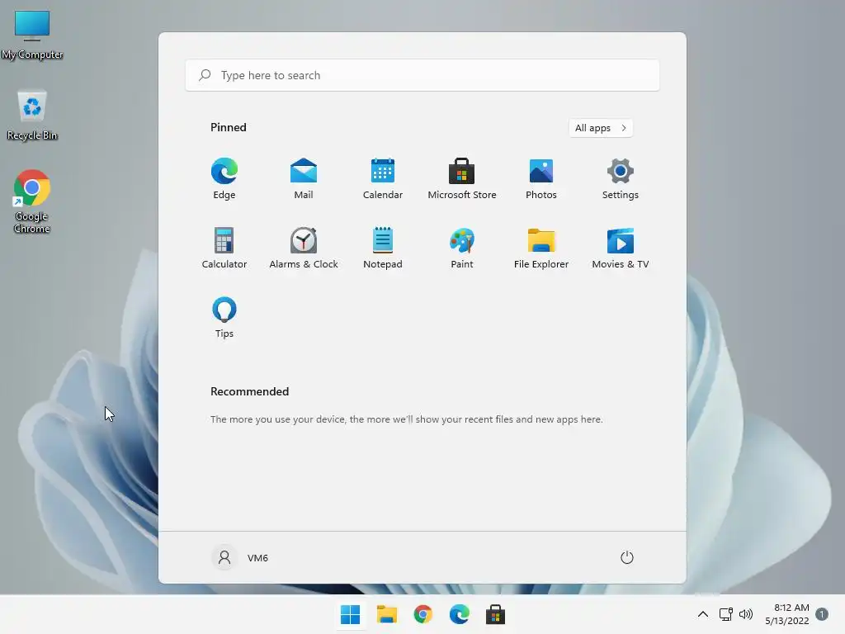This screenshot has width=845, height=634.
Task: Launch Mail from pinned apps
Action: click(x=304, y=178)
